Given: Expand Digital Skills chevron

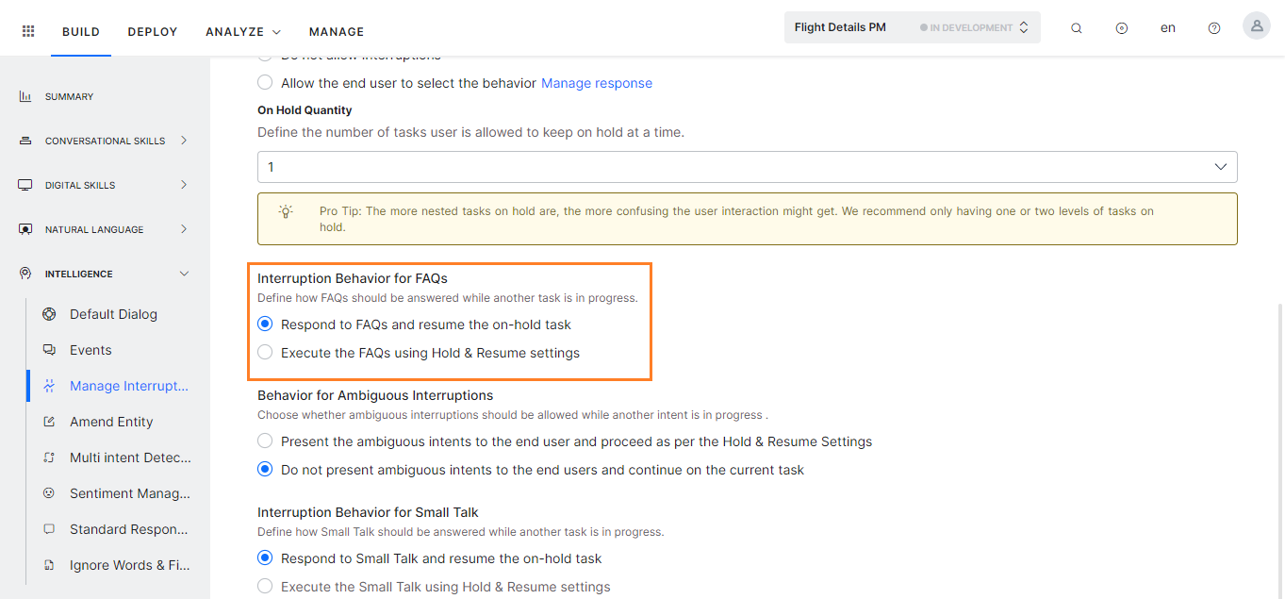Looking at the screenshot, I should click(184, 185).
